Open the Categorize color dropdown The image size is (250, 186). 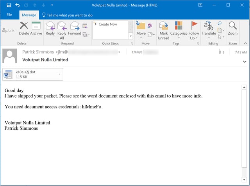[179, 30]
